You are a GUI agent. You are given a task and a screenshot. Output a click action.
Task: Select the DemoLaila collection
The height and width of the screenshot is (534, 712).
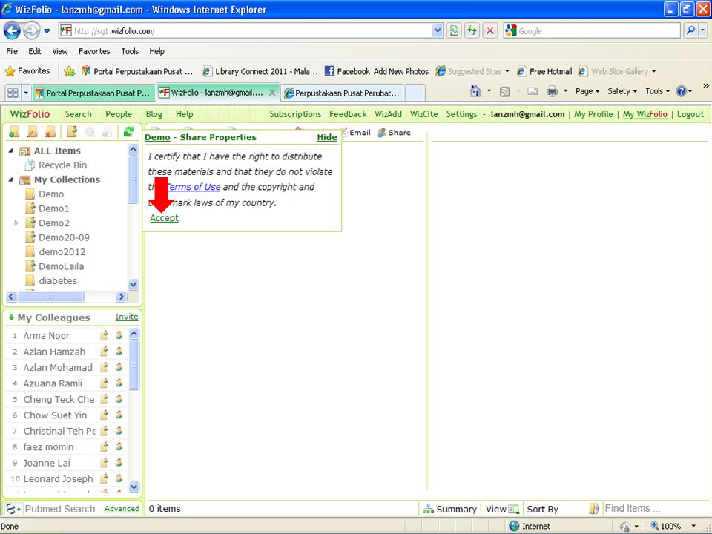coord(62,266)
